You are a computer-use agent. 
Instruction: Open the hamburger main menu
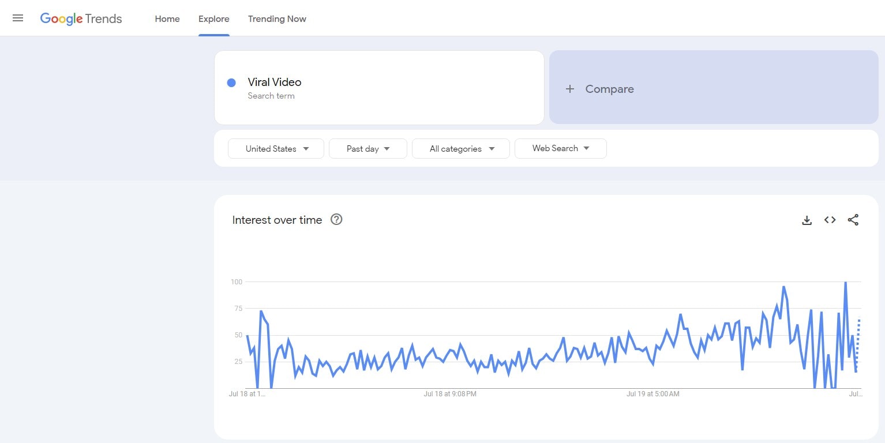pos(18,18)
